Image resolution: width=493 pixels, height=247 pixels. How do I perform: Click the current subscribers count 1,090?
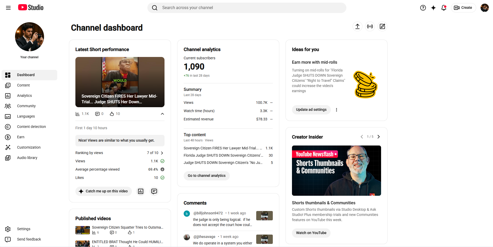click(x=194, y=67)
